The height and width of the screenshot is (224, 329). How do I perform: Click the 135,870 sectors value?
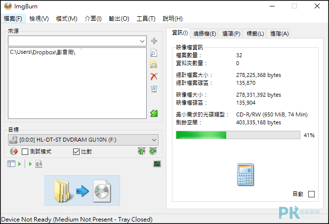click(x=246, y=83)
